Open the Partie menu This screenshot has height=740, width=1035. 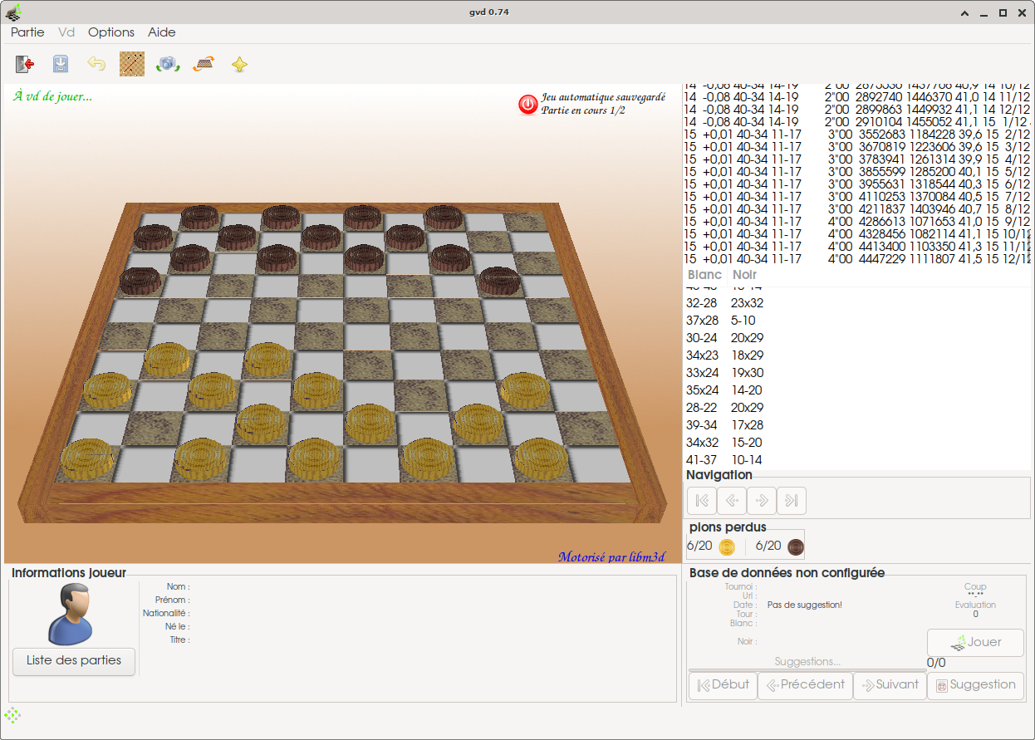(27, 32)
